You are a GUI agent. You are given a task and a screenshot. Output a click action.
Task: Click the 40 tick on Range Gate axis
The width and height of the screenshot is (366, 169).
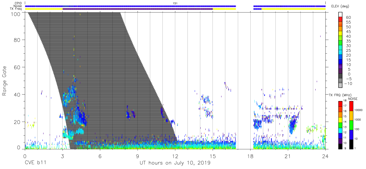click(17, 94)
